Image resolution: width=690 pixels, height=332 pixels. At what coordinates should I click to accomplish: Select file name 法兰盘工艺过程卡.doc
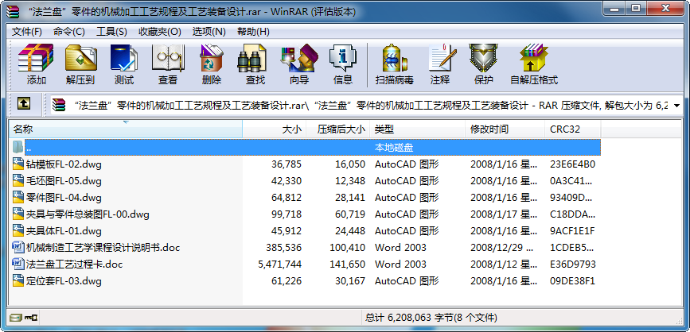(74, 264)
